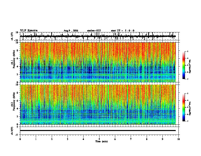Click the "5" tick on ch.3(V) axis
The height and width of the screenshot is (156, 201).
18,127
